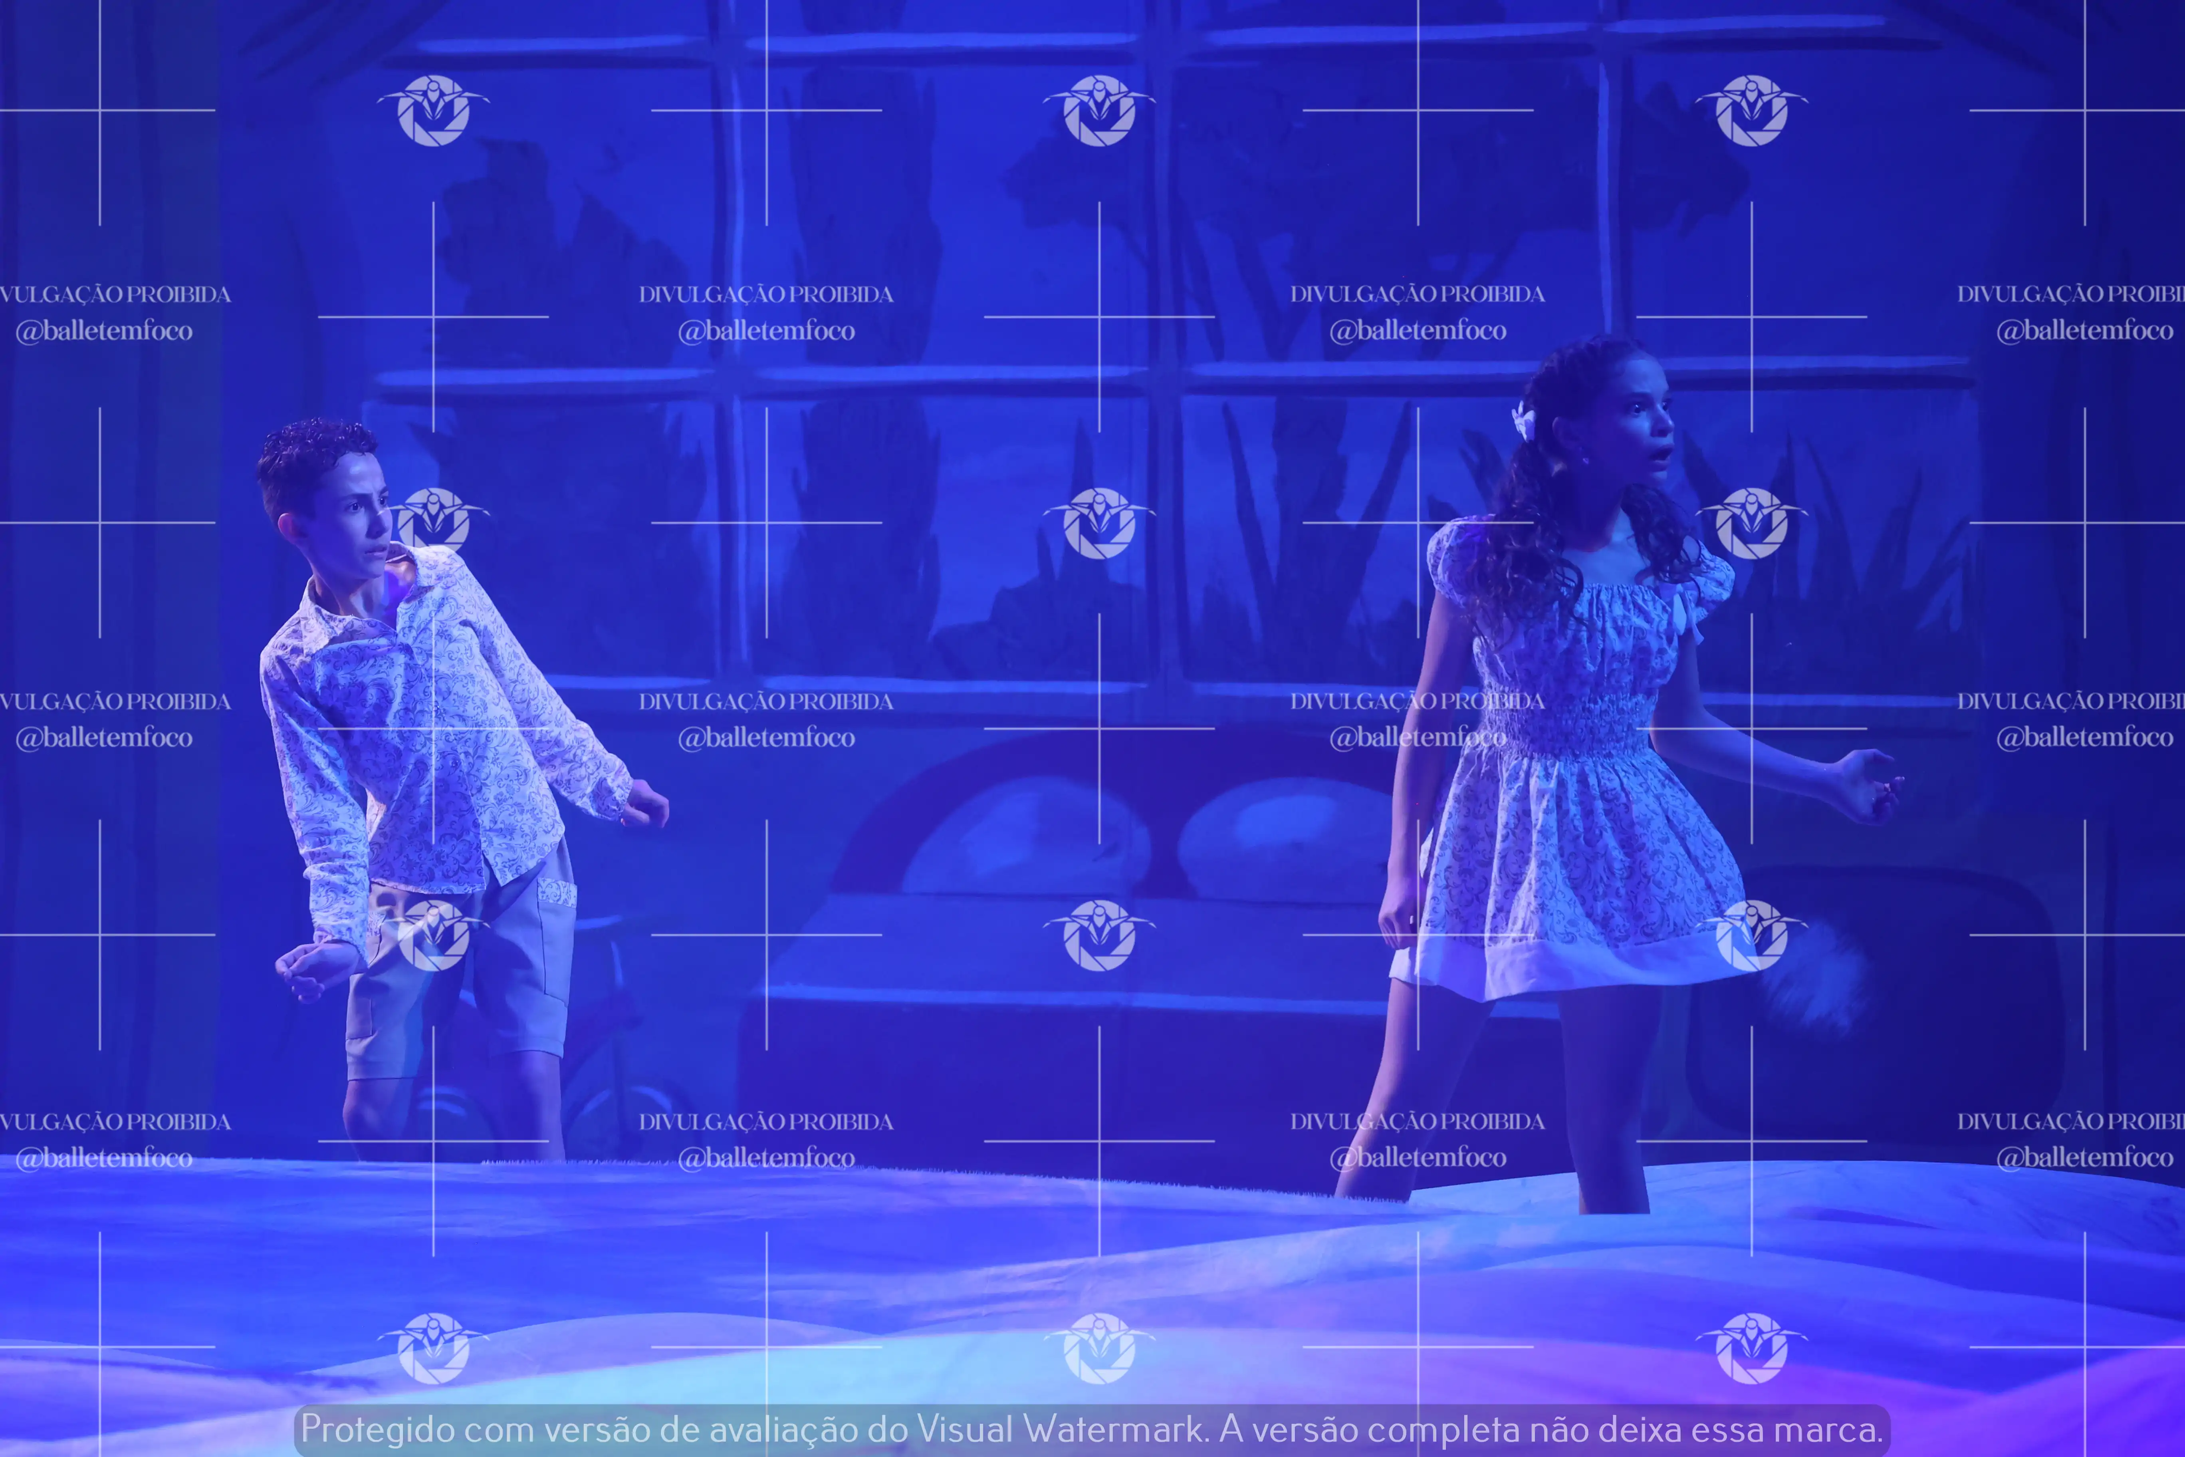Click the watermark logo overlapping the boy's shoulder
This screenshot has height=1457, width=2185.
pyautogui.click(x=433, y=521)
